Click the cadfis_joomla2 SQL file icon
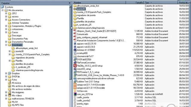Screen dimensions: 191x107 coord(75,100)
